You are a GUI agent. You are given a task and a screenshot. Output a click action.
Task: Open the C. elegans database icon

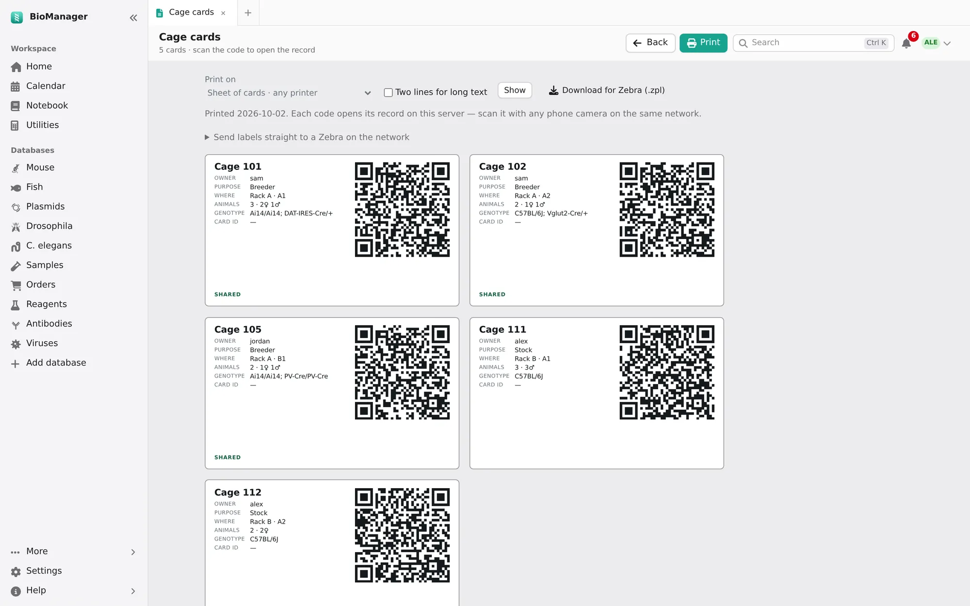pyautogui.click(x=16, y=246)
